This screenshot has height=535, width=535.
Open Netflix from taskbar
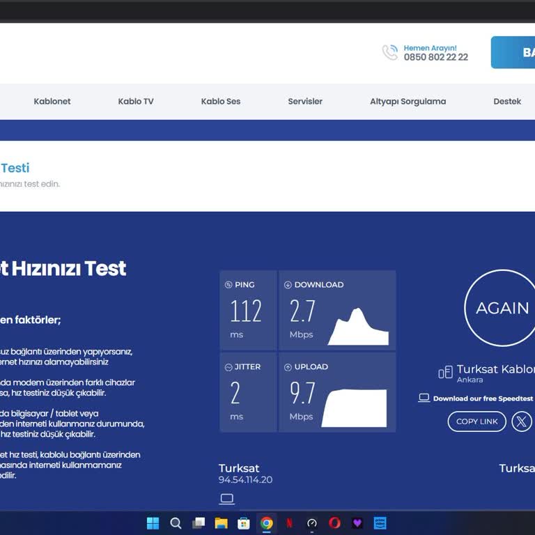coord(289,523)
